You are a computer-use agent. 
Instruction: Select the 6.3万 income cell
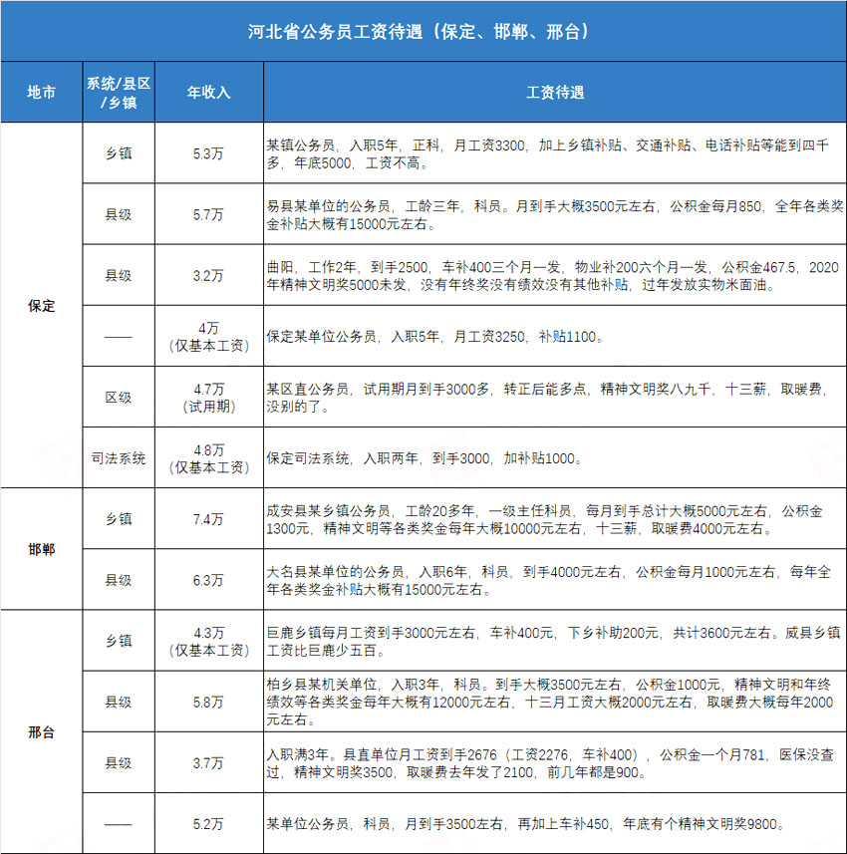[209, 579]
